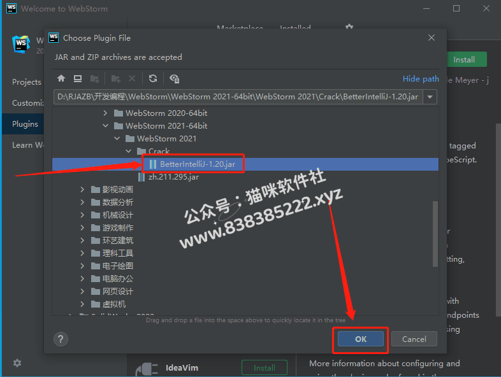Screen dimensions: 501x377
Task: Open help with the question mark button
Action: (61, 339)
